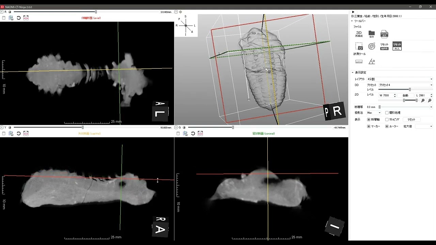436x245 pixels.
Task: Open the 拡大値 dropdown
Action: pyautogui.click(x=424, y=126)
